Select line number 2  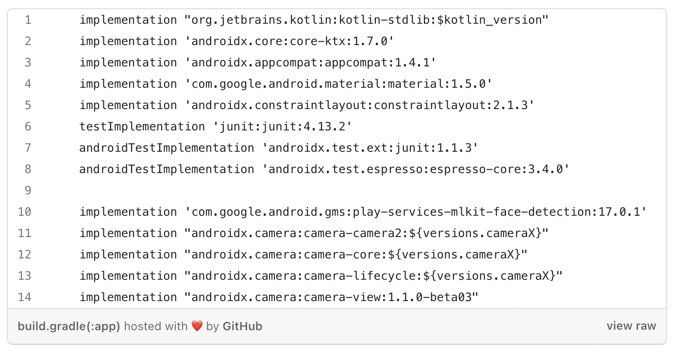(x=28, y=41)
